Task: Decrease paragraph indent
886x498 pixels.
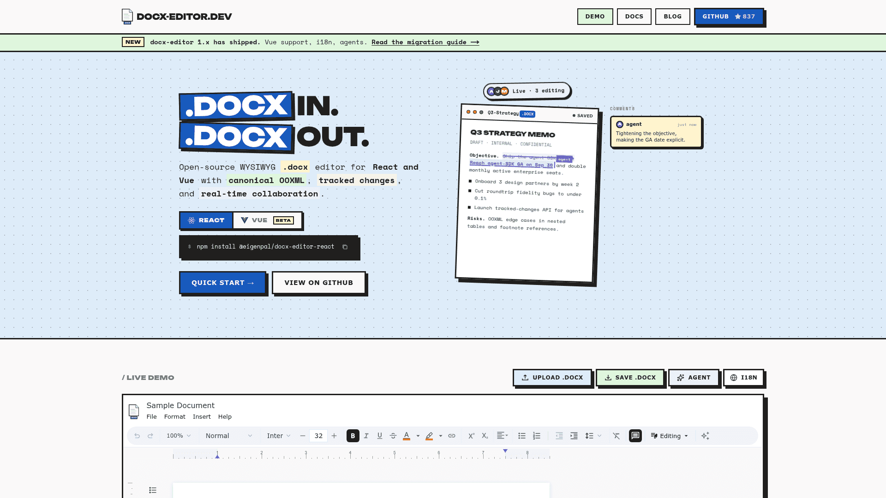Action: point(559,436)
